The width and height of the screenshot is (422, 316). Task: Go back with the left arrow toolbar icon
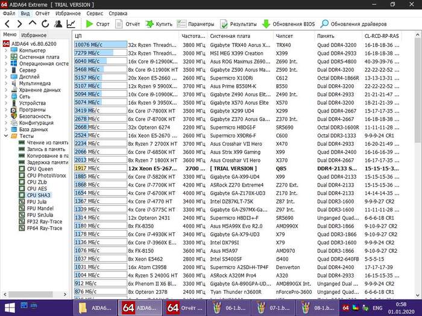(7, 24)
